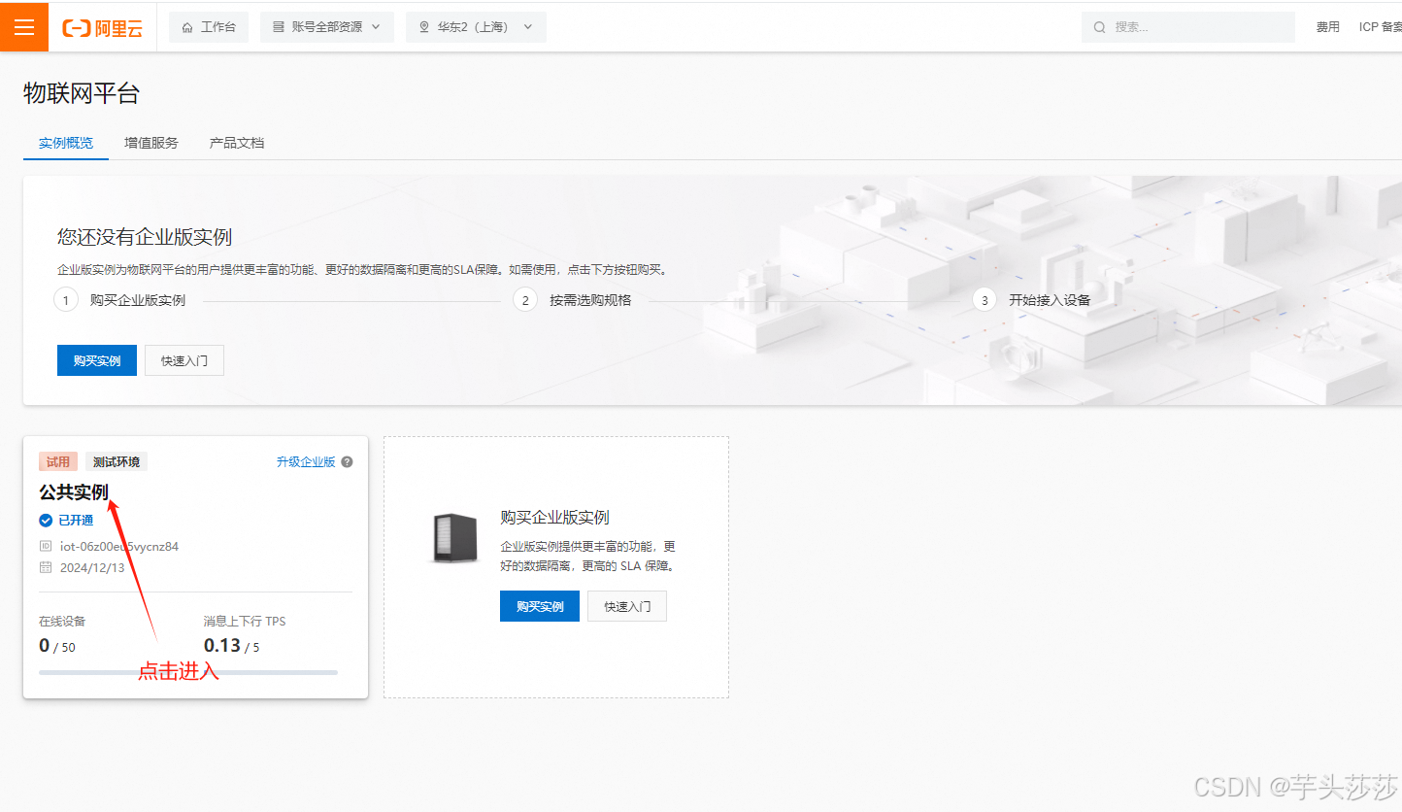Click the home icon in 工作台 button

[x=187, y=27]
